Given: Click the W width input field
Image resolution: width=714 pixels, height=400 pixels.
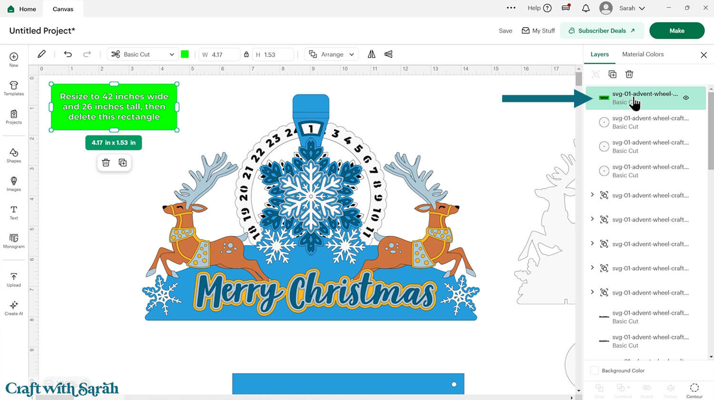Looking at the screenshot, I should [x=219, y=54].
